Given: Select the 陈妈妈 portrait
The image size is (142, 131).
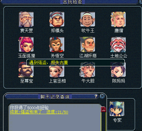Looking at the screenshot, I should pyautogui.click(x=118, y=71).
